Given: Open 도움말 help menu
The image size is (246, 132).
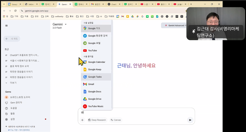Looking at the screenshot, I should coord(11,108).
